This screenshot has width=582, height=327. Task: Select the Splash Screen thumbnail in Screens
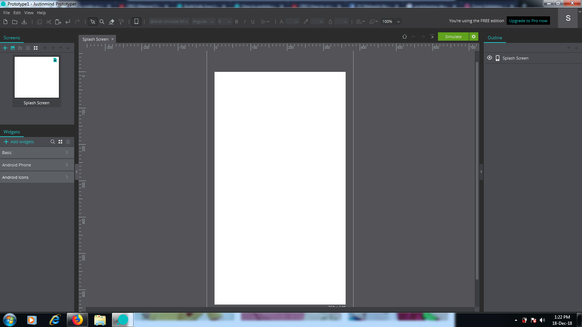coord(37,77)
